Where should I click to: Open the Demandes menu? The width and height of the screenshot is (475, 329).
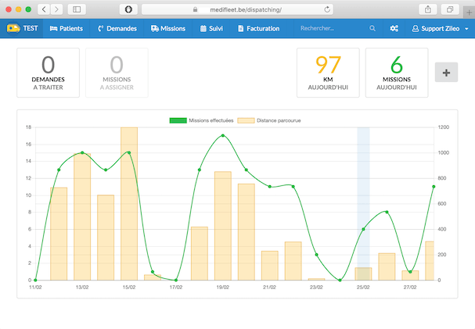pos(117,28)
